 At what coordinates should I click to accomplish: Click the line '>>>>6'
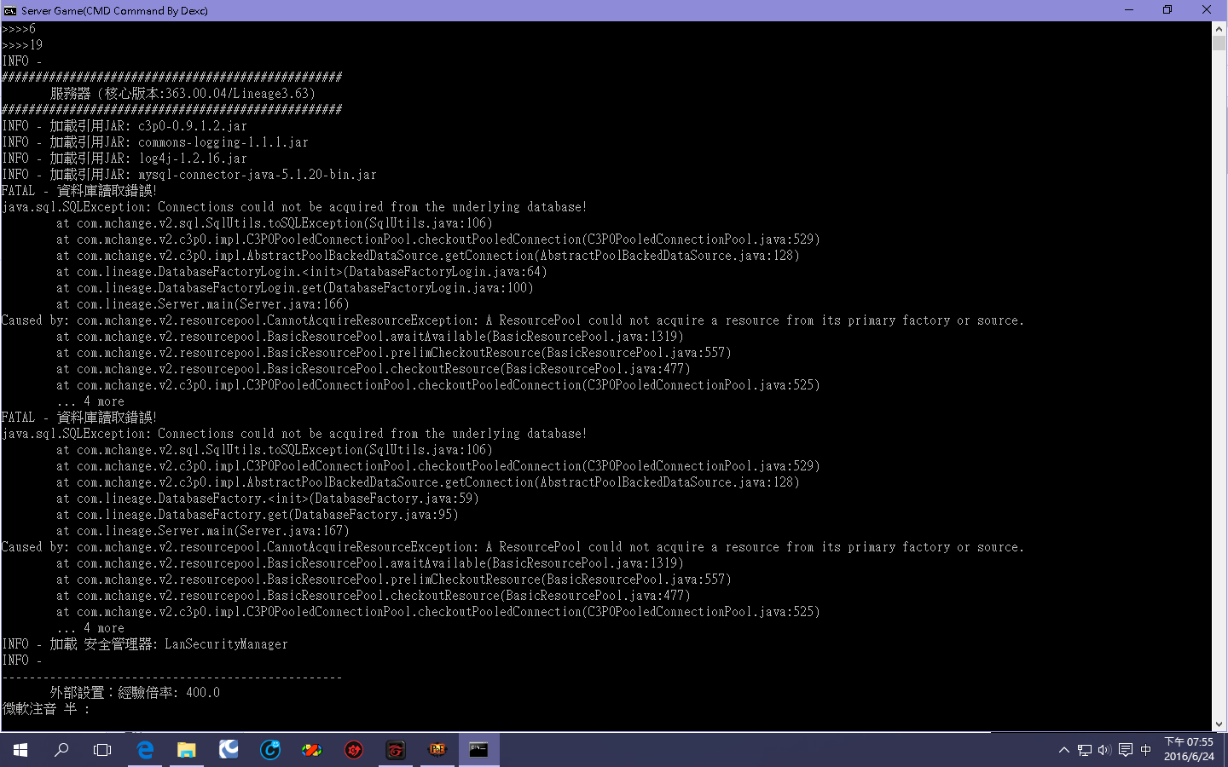click(19, 29)
